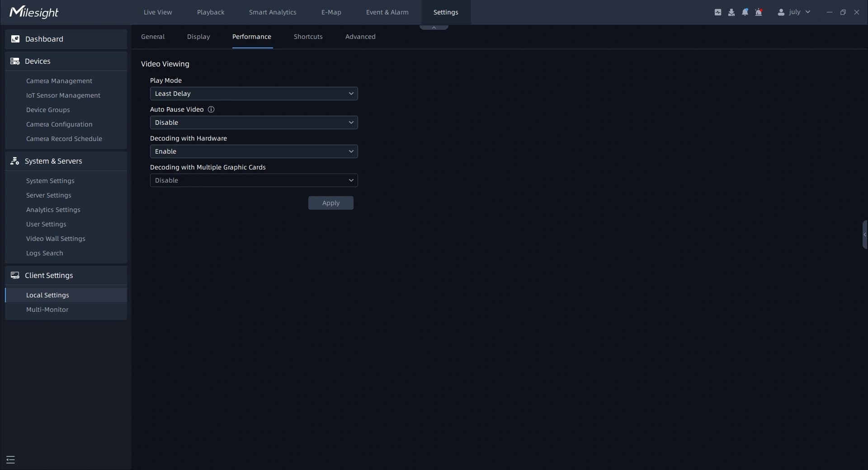Open Server Settings
Image resolution: width=868 pixels, height=470 pixels.
(49, 195)
